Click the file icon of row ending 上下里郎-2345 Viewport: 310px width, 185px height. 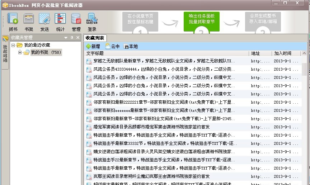[89, 119]
